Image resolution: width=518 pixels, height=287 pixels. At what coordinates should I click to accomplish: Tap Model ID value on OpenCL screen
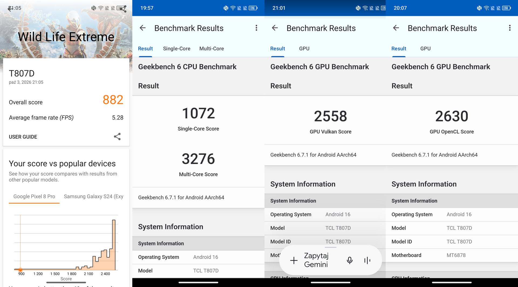[x=459, y=242]
